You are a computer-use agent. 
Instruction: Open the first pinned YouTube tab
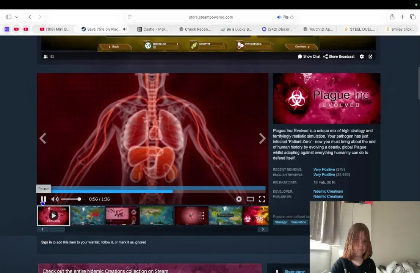point(16,29)
